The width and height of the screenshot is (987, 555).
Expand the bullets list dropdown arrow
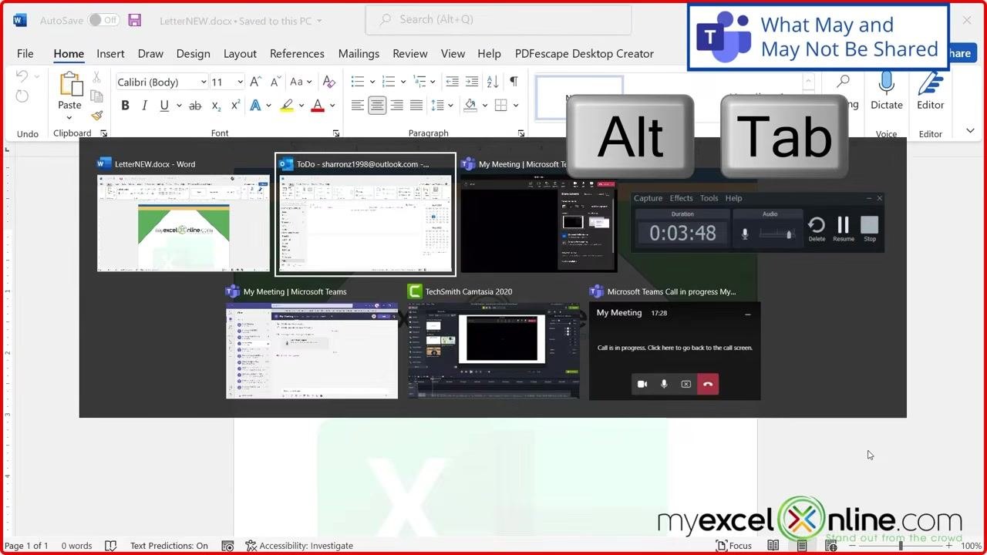coord(372,82)
